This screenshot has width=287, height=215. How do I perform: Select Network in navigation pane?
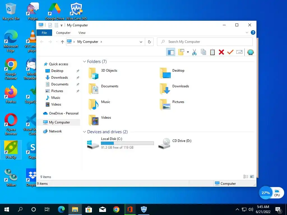click(55, 131)
